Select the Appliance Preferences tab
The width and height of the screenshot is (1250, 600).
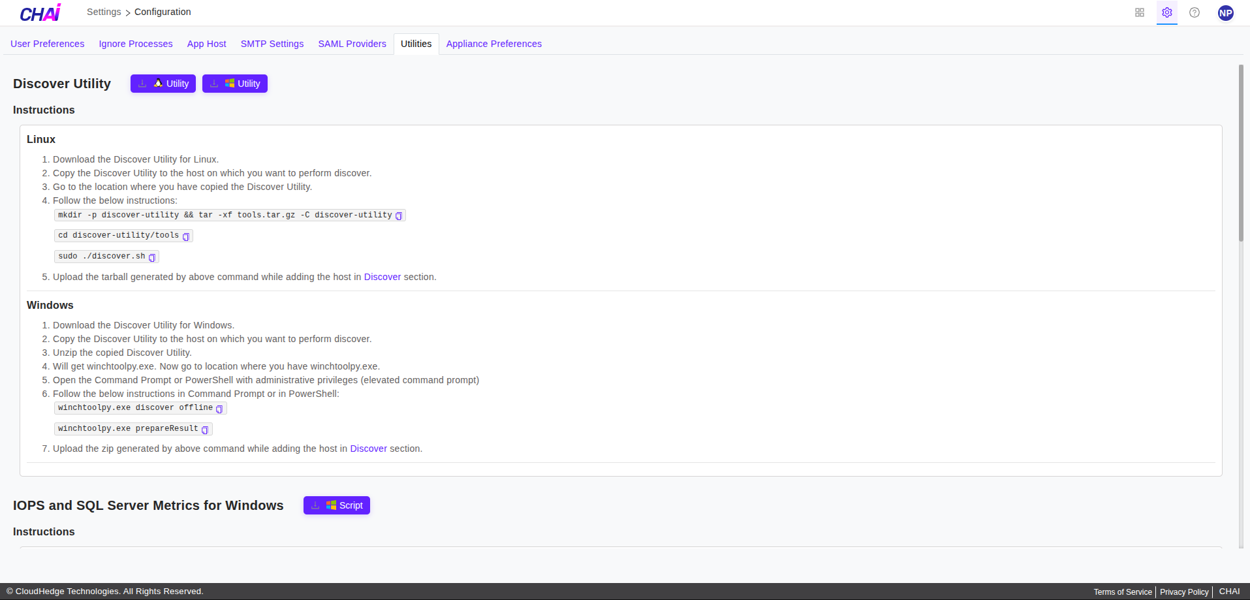(493, 44)
